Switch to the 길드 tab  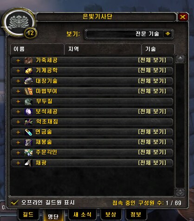pyautogui.click(x=28, y=215)
